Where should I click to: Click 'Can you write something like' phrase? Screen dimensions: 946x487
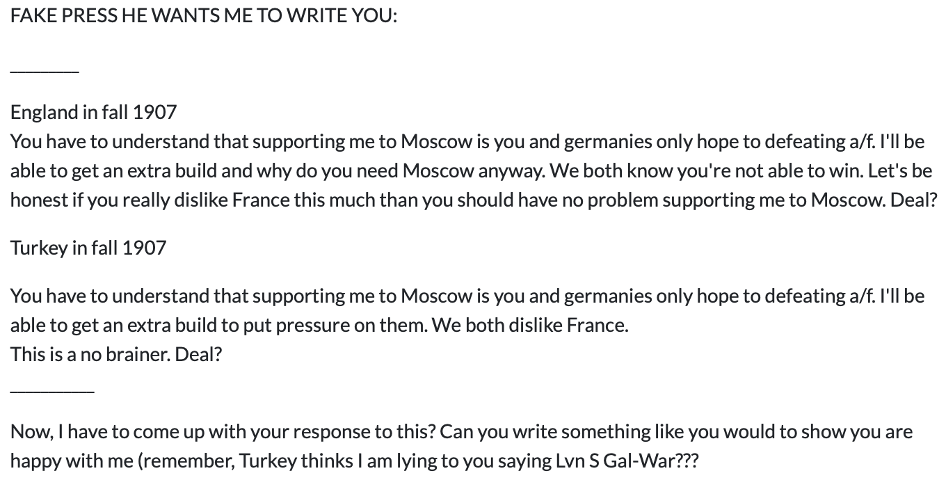(545, 432)
